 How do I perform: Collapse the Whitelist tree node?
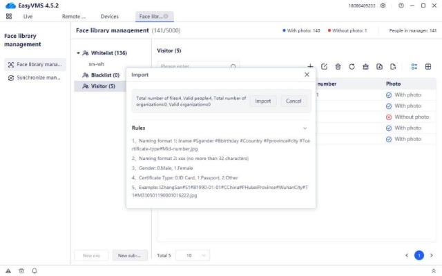pos(79,53)
